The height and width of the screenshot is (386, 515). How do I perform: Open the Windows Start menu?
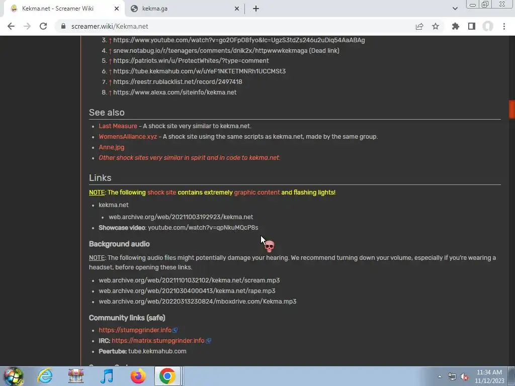click(14, 376)
